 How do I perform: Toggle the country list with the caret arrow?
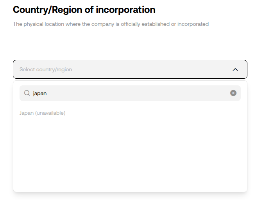point(235,70)
